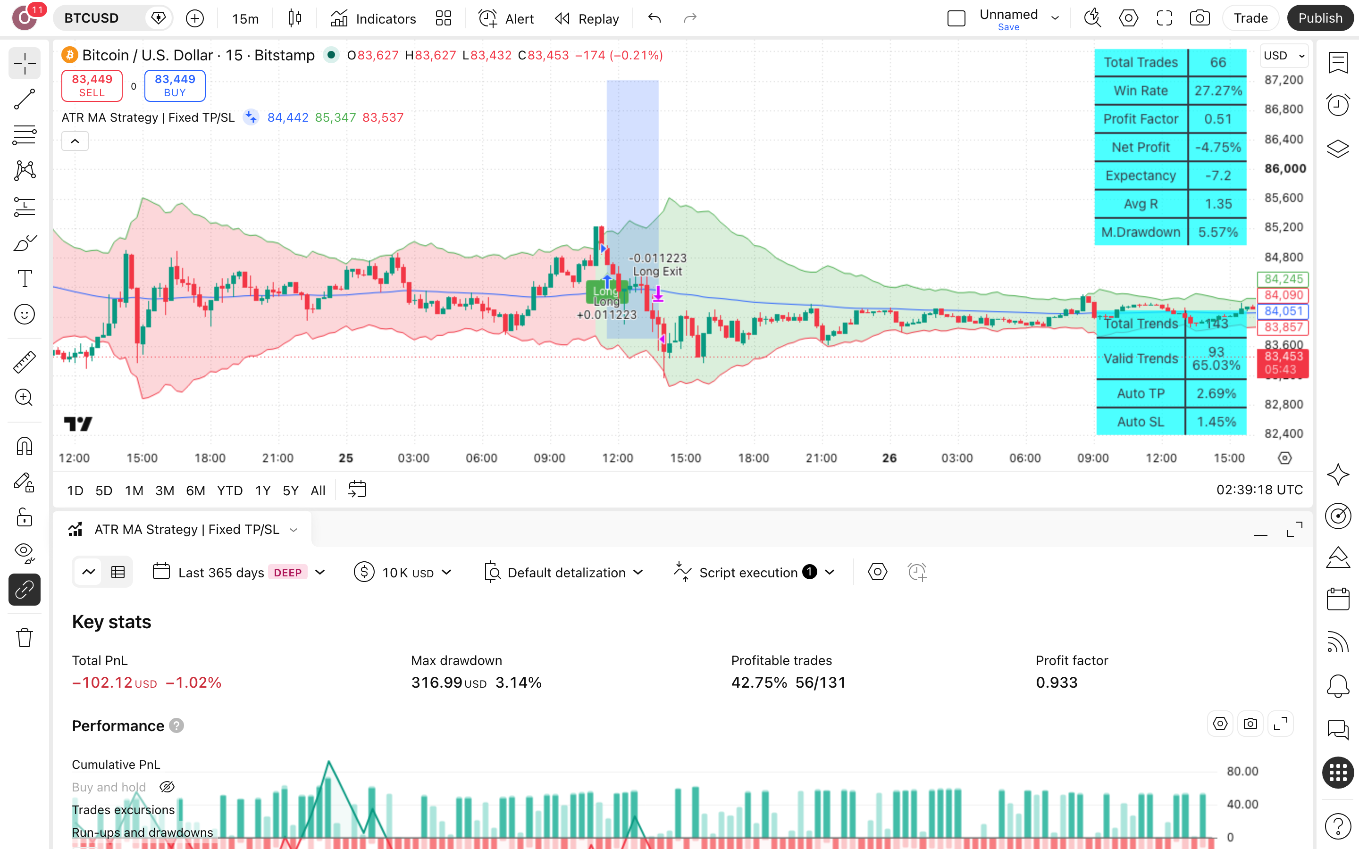Viewport: 1359px width, 849px height.
Task: Click the Trade button
Action: 1250,18
